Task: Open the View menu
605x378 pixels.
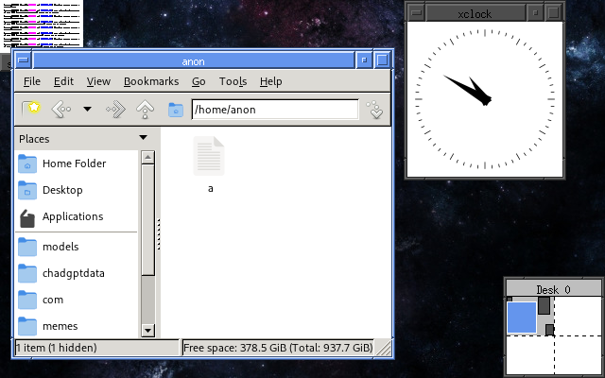Action: point(98,81)
